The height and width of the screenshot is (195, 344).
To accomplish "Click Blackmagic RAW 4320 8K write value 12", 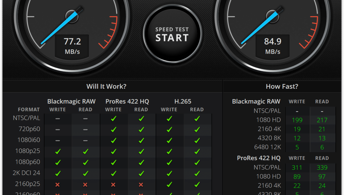I will (x=297, y=138).
